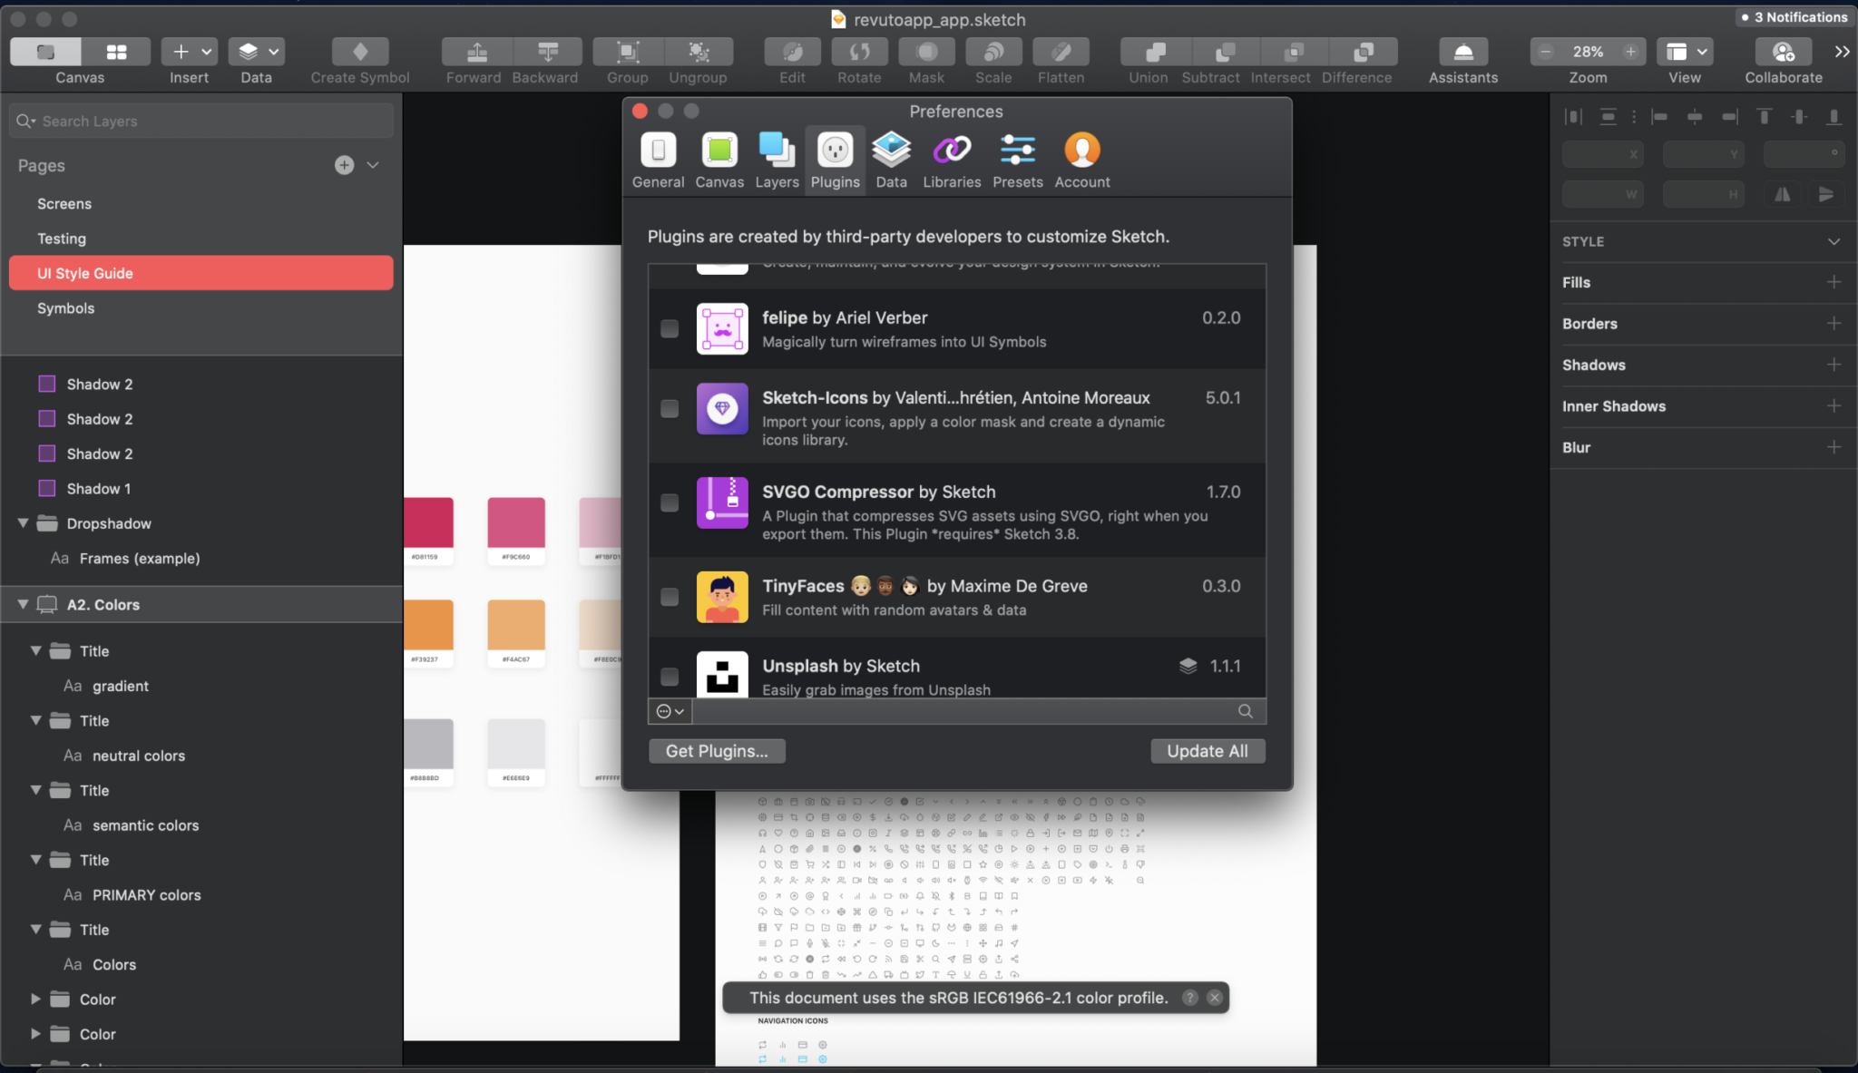Open the Assistants toolbar item
The width and height of the screenshot is (1858, 1073).
point(1463,52)
